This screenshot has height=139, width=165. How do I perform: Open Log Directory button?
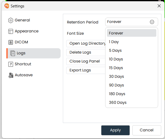[86, 43]
